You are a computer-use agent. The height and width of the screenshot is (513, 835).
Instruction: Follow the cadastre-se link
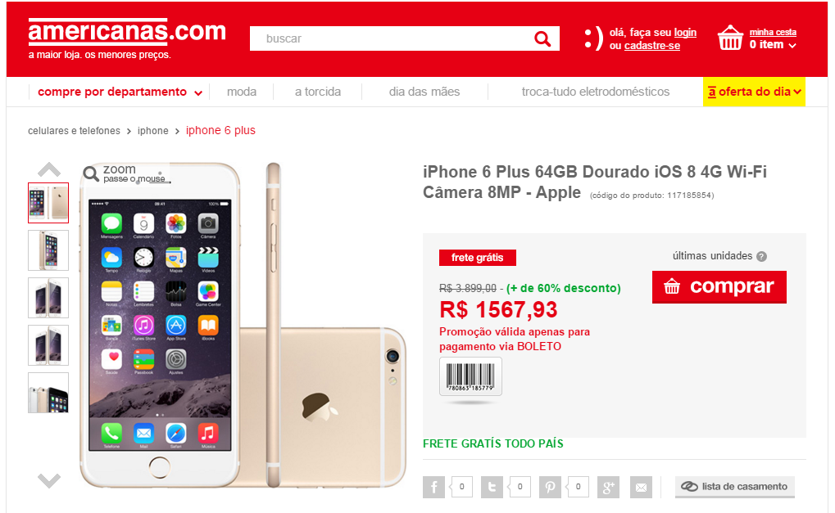point(651,46)
